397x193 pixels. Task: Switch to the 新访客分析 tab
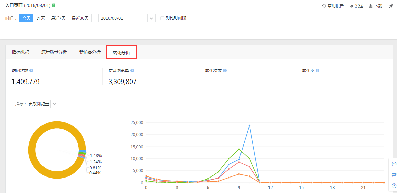[x=90, y=52]
